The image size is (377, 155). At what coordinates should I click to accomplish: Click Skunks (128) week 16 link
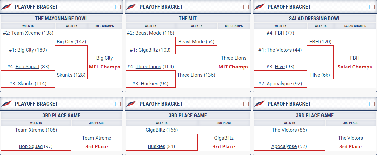[x=65, y=75]
